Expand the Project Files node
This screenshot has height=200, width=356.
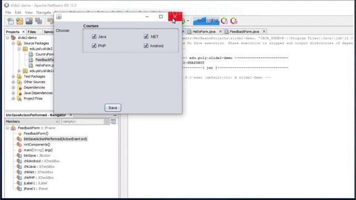[x=13, y=98]
